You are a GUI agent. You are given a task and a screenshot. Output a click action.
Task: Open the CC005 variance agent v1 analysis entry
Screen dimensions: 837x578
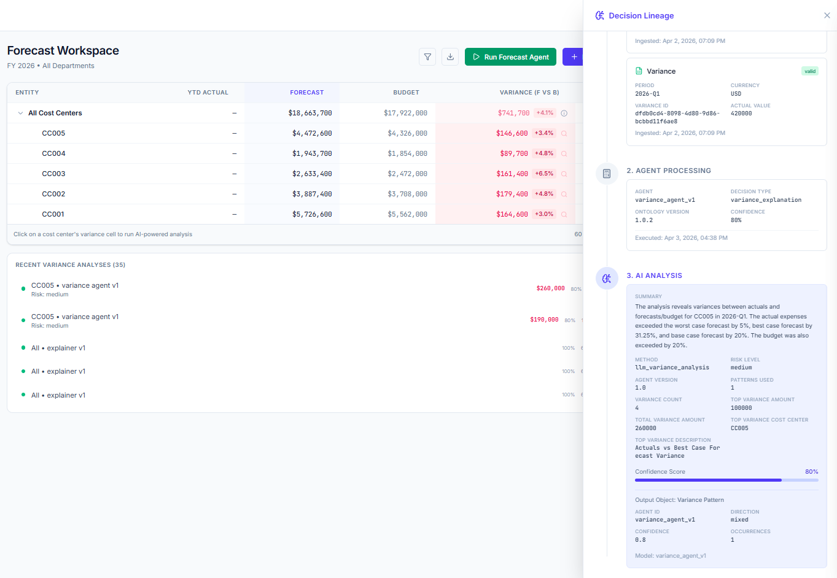pyautogui.click(x=75, y=285)
